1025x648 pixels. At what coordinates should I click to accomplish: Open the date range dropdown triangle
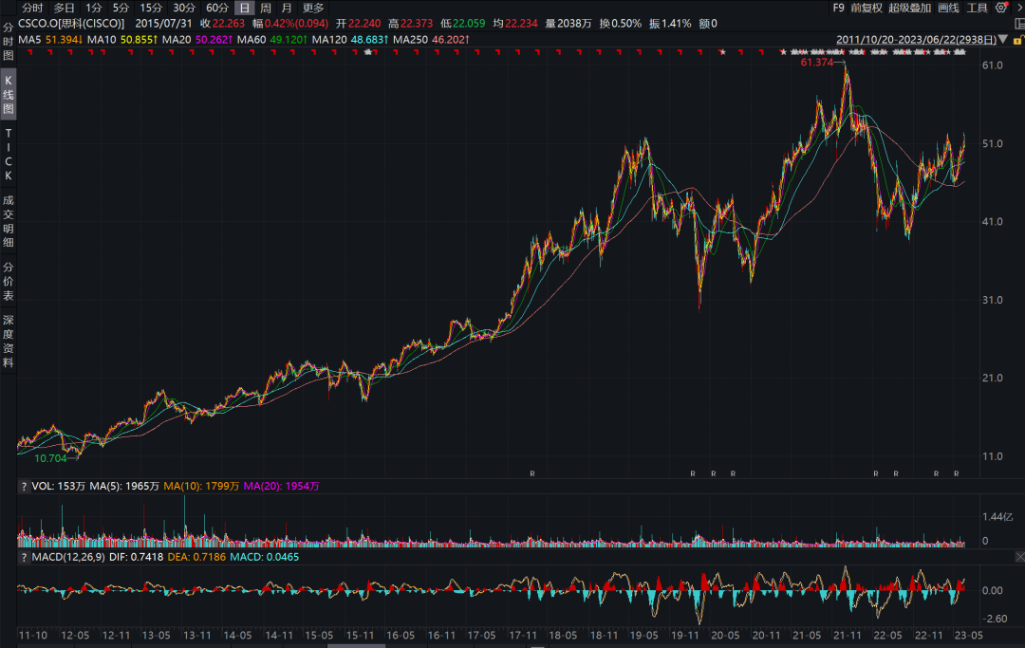point(1003,39)
